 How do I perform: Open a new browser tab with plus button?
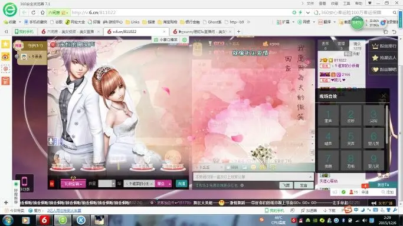click(x=238, y=32)
